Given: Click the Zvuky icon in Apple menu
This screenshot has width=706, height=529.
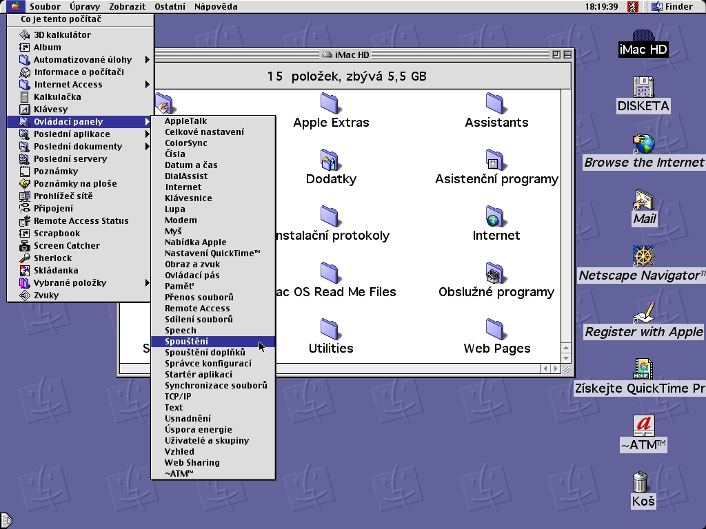Looking at the screenshot, I should 25,295.
